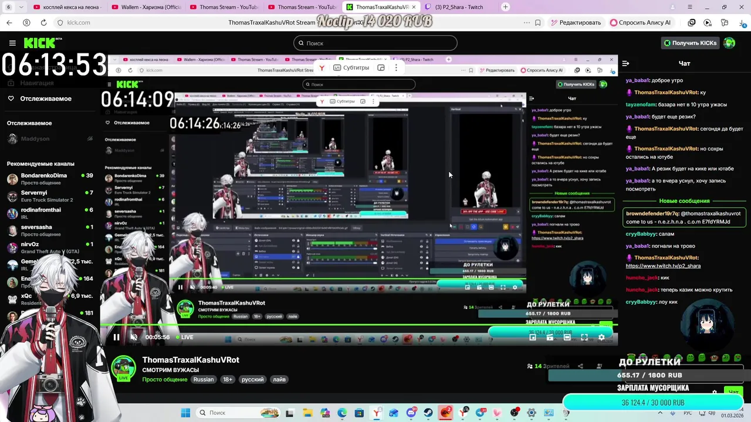Open the twitch.tv/p2_shara chat link

663,266
